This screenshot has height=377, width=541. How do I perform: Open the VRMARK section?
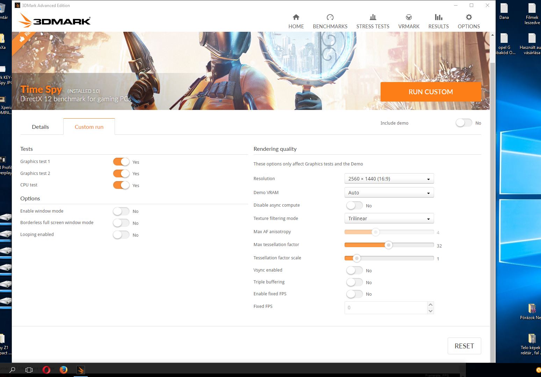coord(409,21)
